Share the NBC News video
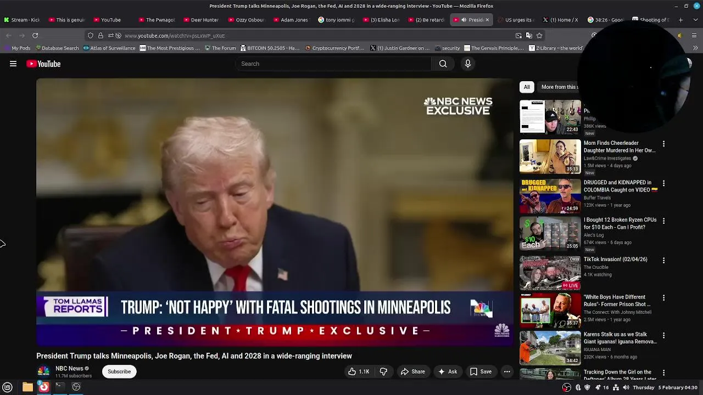The width and height of the screenshot is (703, 395). (x=412, y=371)
